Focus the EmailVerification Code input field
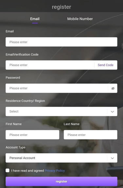 pos(50,65)
